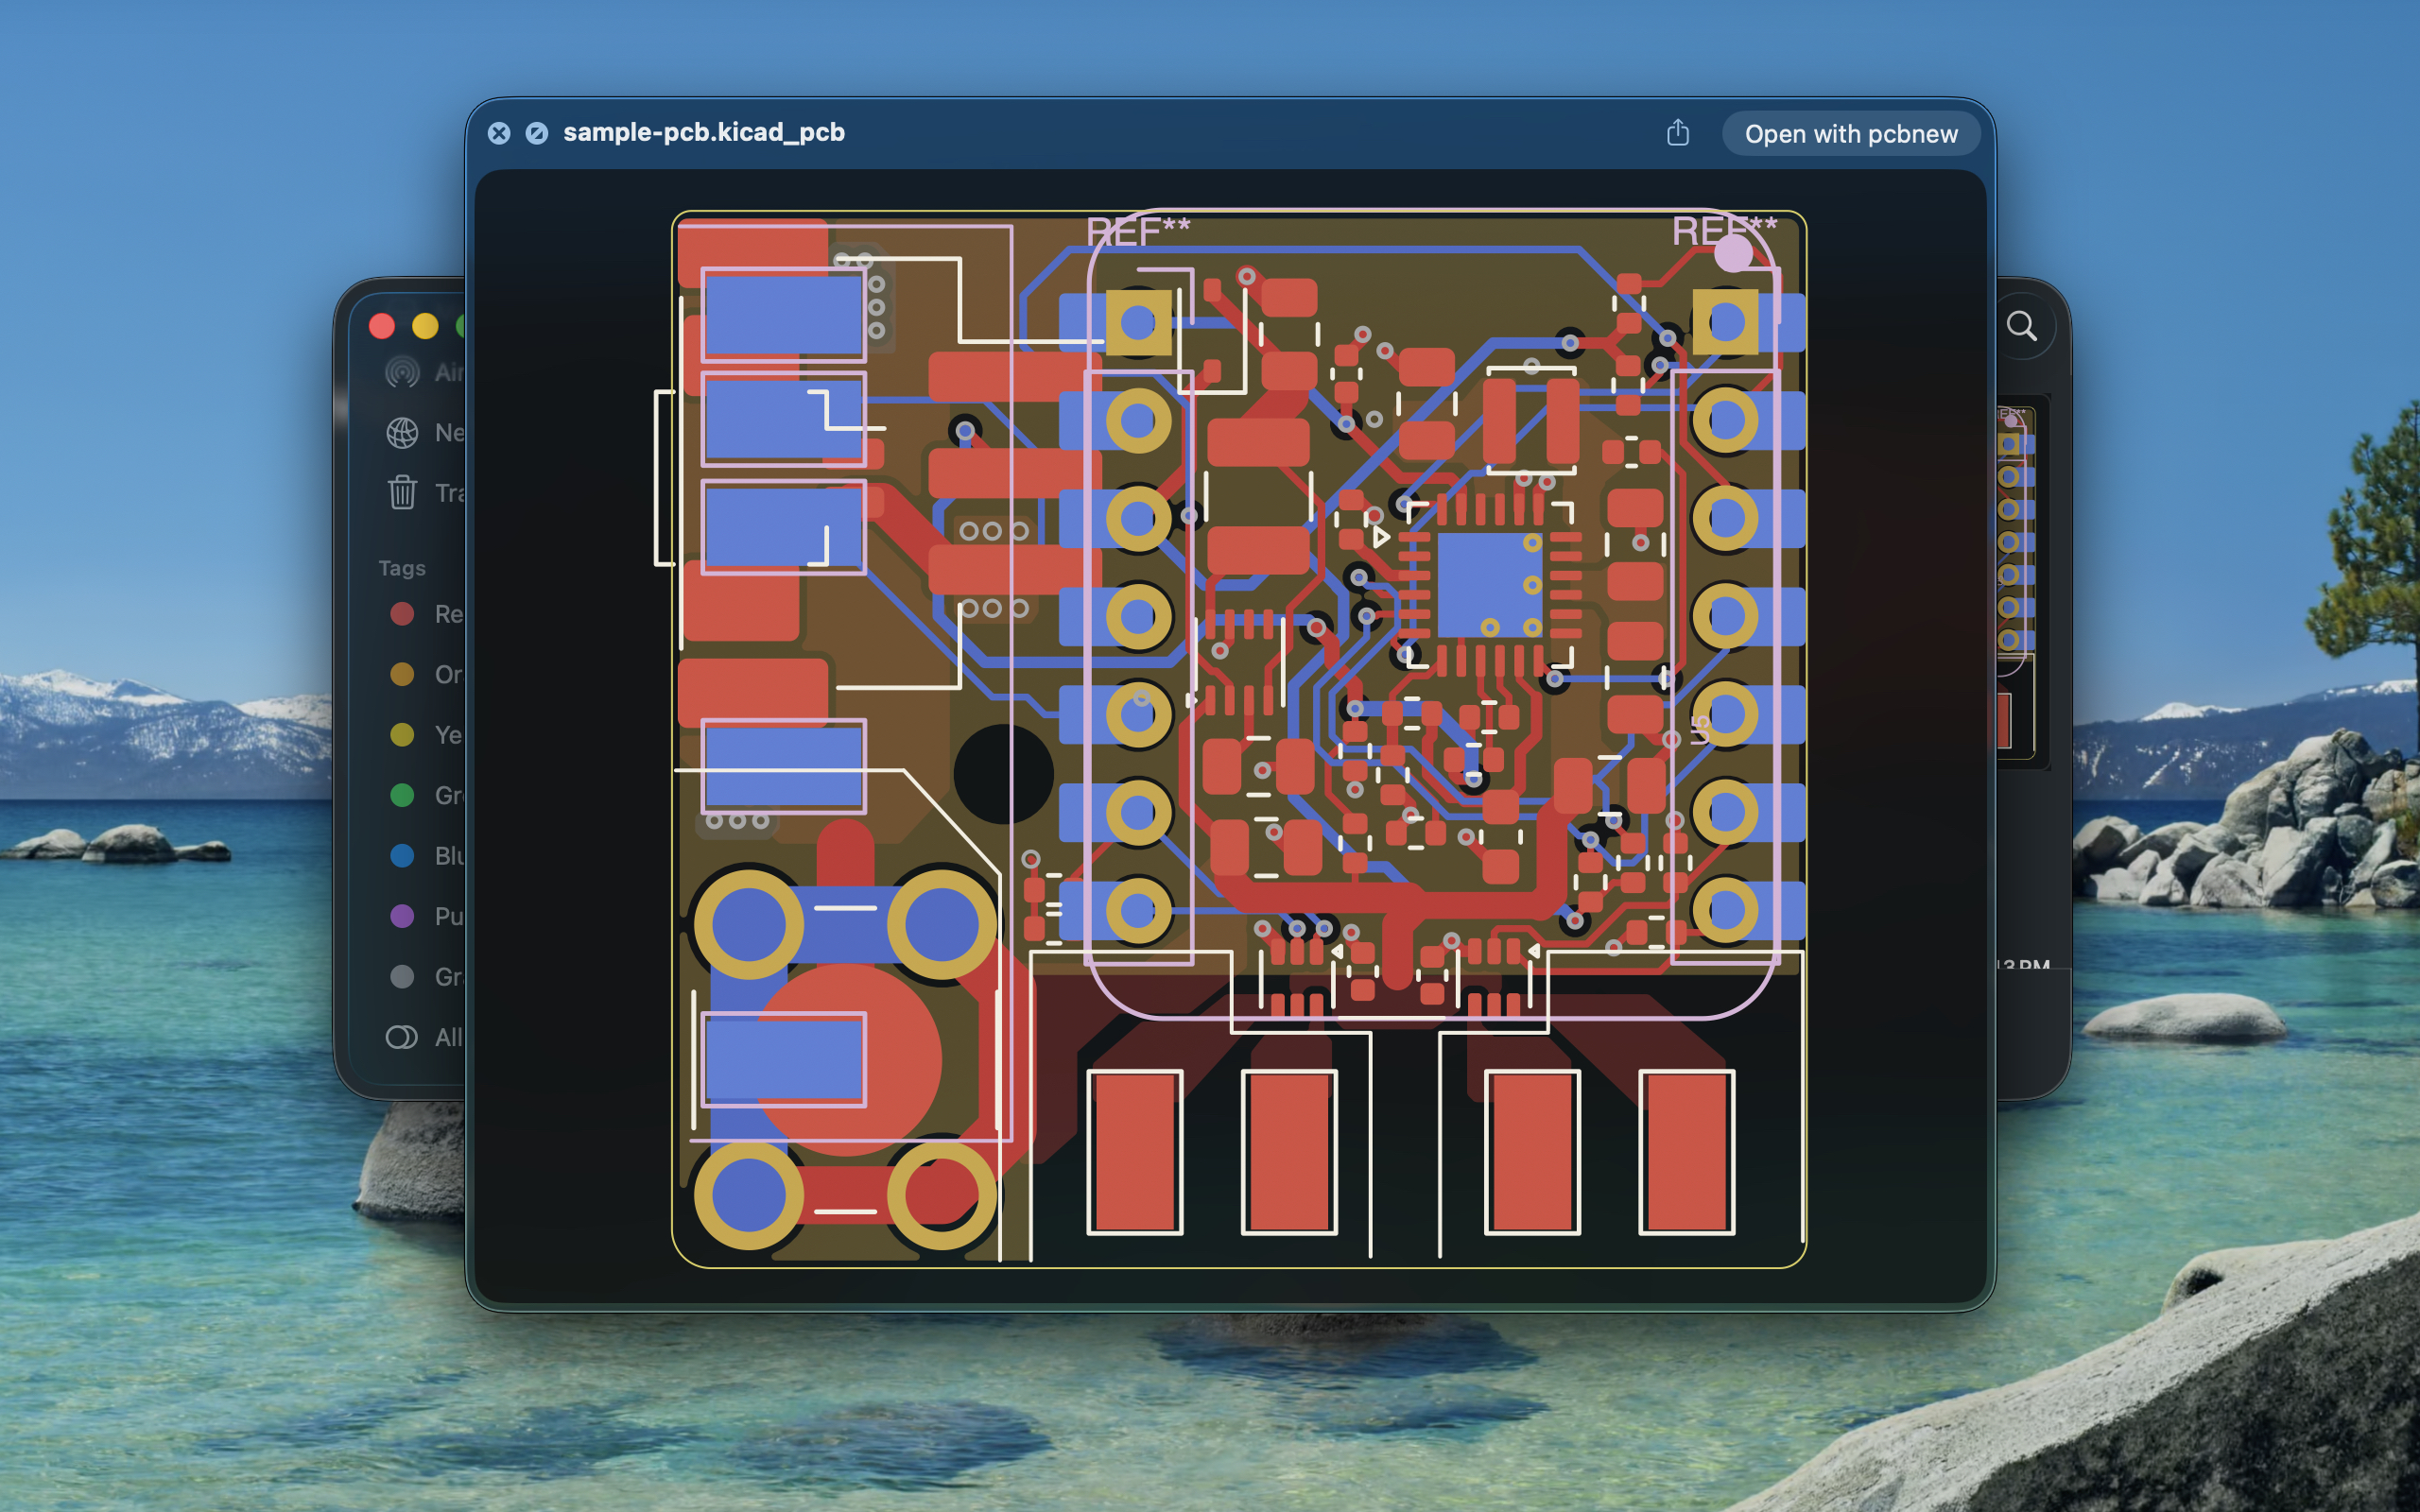This screenshot has height=1512, width=2420.
Task: Click Open with pcbnew button
Action: coord(1850,134)
